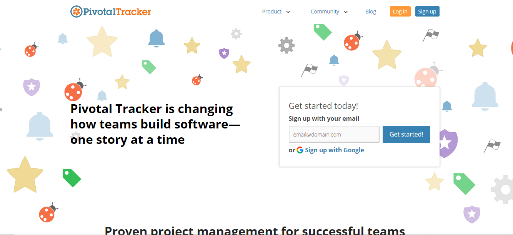513x235 pixels.
Task: Click the small purple shield near top stars
Action: (x=224, y=53)
